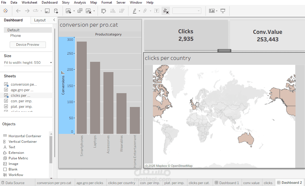Switch to the Dashboard 1 tab
Image resolution: width=305 pixels, height=186 pixels.
(227, 183)
